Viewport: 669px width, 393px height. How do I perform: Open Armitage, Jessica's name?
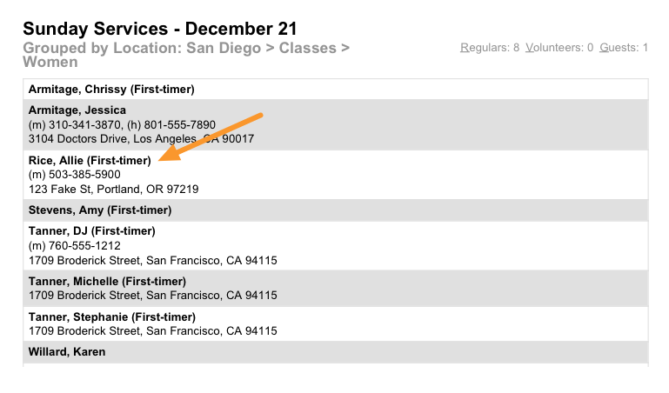coord(77,110)
